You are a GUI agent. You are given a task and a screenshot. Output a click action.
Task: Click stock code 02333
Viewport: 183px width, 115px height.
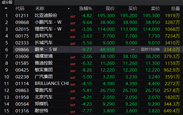coord(22,43)
